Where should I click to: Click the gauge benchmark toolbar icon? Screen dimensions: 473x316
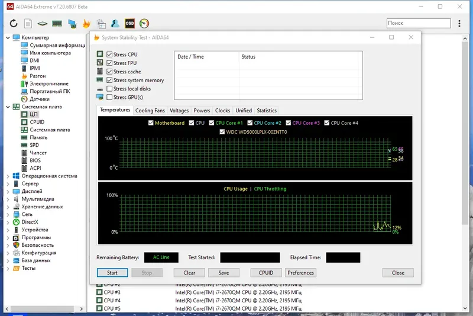[x=144, y=23]
